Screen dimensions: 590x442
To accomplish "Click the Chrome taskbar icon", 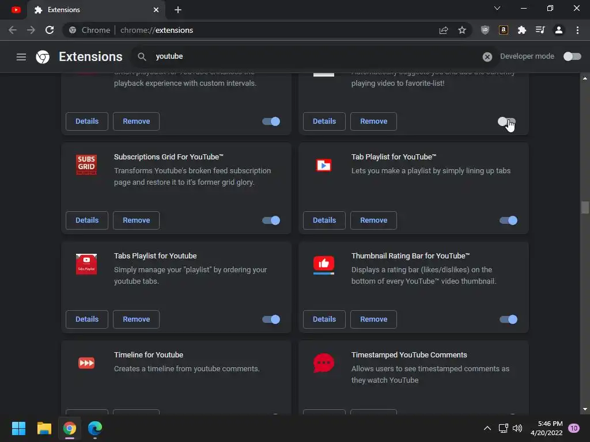I will [70, 428].
